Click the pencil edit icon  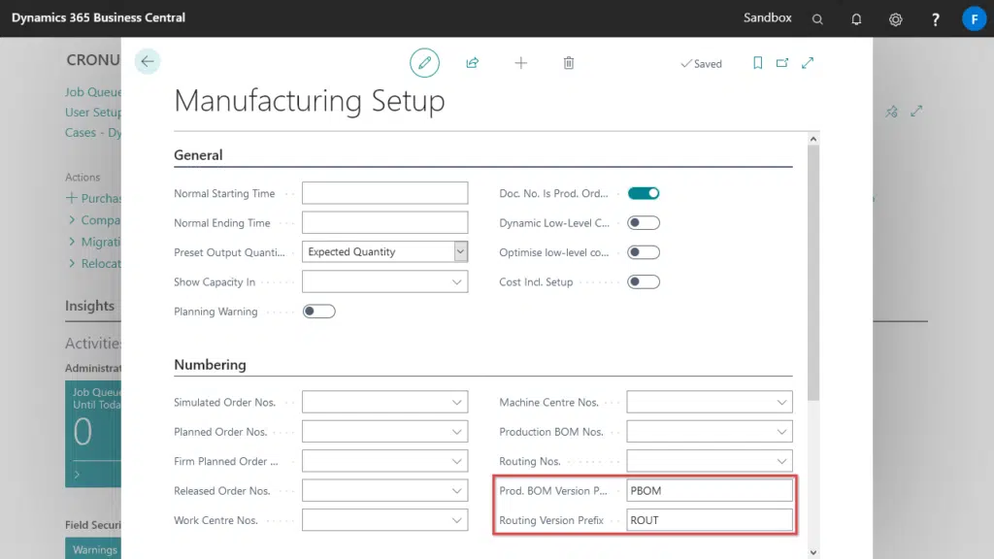click(x=424, y=63)
